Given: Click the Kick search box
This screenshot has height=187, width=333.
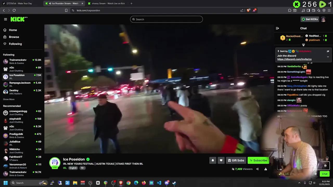Looking at the screenshot, I should tap(166, 19).
